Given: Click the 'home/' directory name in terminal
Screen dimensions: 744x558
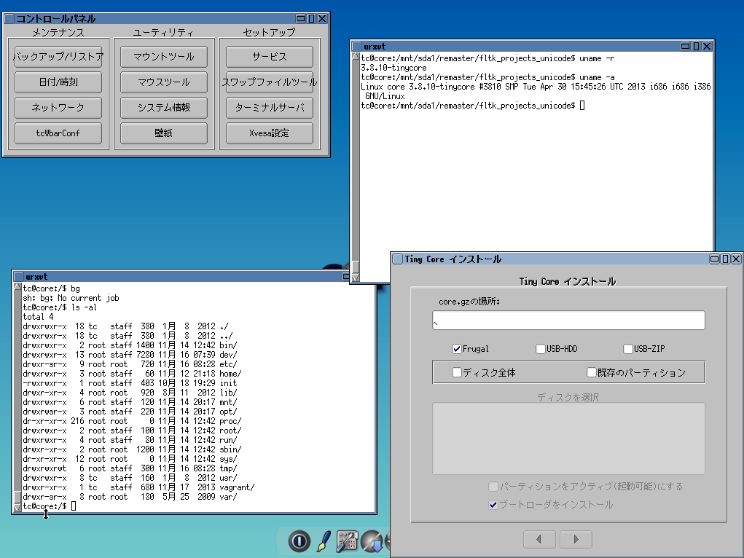Looking at the screenshot, I should (x=230, y=374).
